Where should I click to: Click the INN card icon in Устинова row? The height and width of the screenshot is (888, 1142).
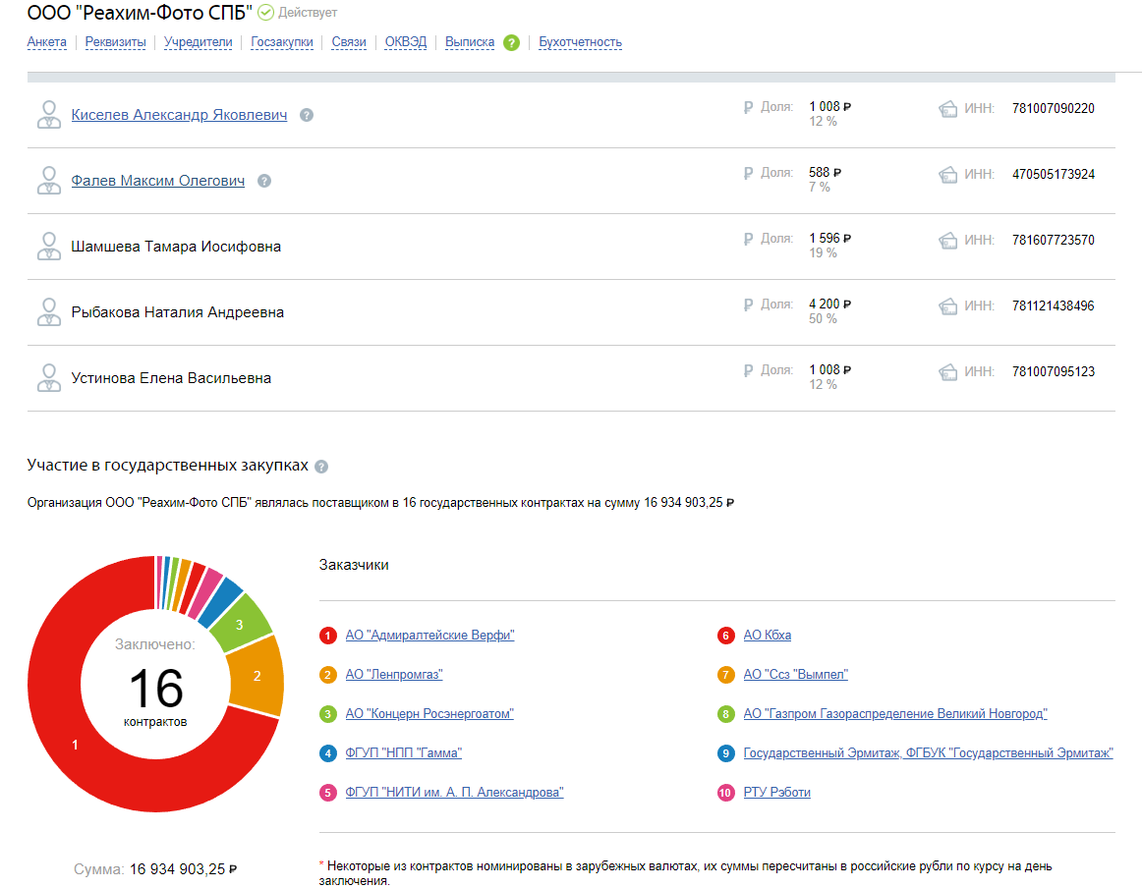947,372
